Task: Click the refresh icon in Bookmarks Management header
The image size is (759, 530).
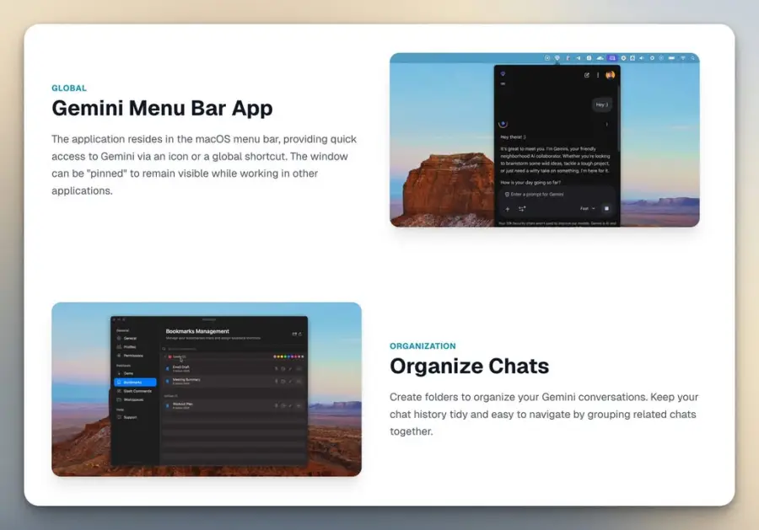Action: [x=300, y=334]
